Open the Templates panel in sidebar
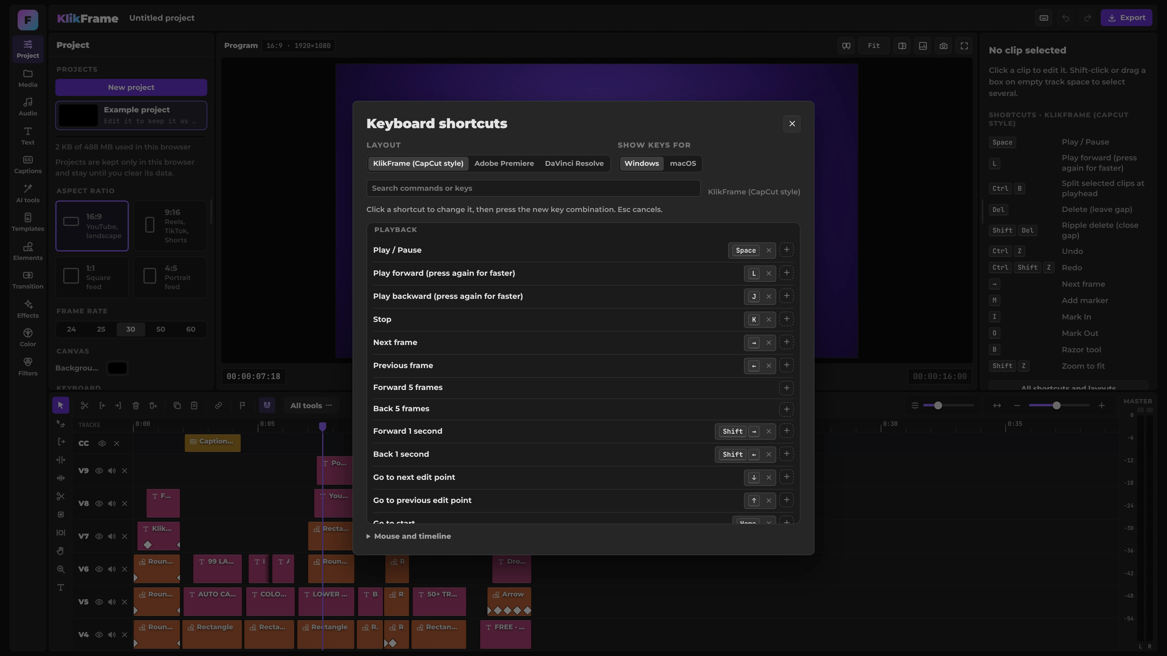 [28, 222]
